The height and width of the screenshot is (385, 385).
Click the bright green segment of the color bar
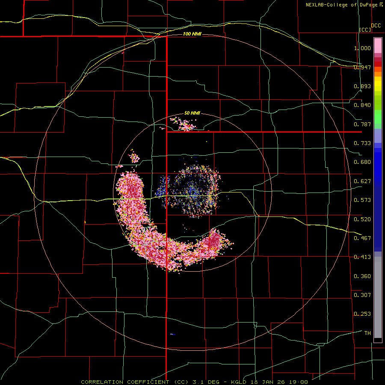[378, 117]
